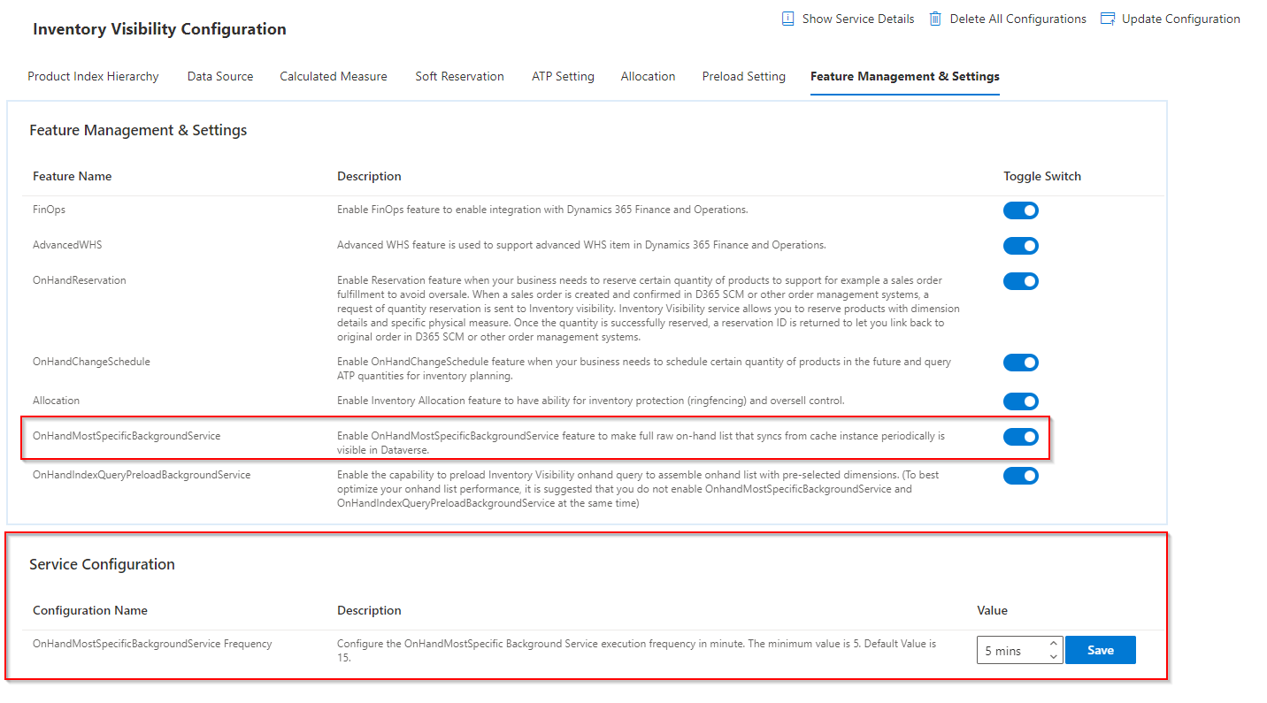The width and height of the screenshot is (1267, 703).
Task: Click the Inventory Visibility Configuration page title
Action: click(159, 29)
